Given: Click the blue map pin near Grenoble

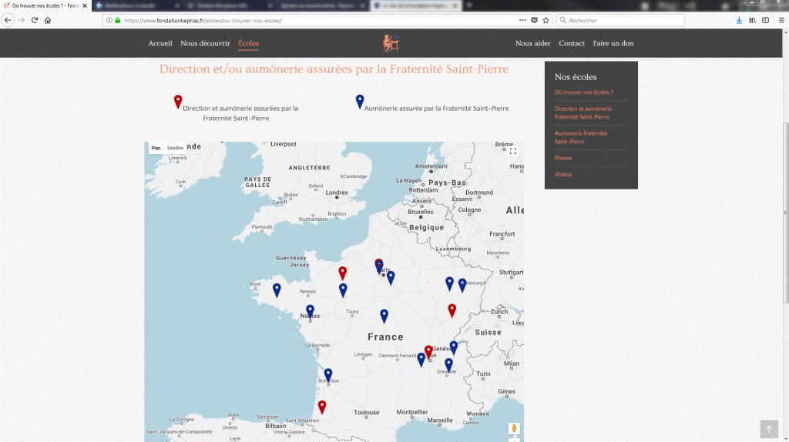Looking at the screenshot, I should (448, 364).
